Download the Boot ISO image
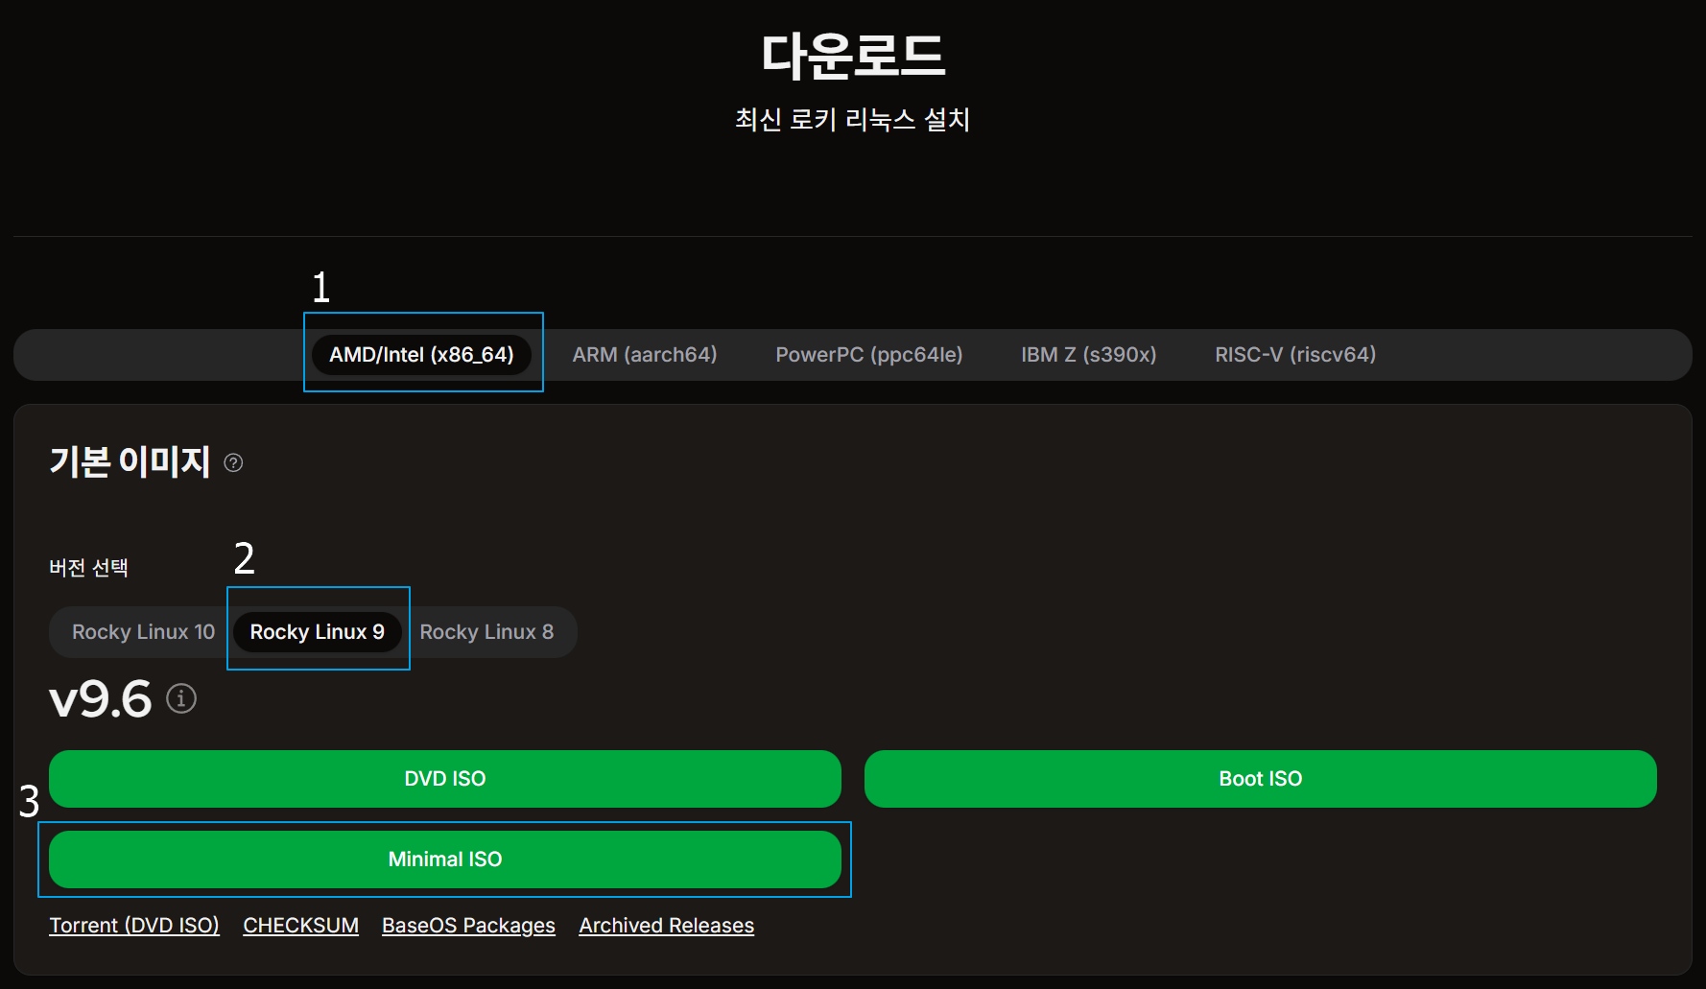The width and height of the screenshot is (1706, 989). click(x=1261, y=779)
